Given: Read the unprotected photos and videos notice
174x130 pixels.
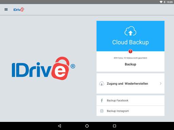Looking at the screenshot, I should coord(130,58).
